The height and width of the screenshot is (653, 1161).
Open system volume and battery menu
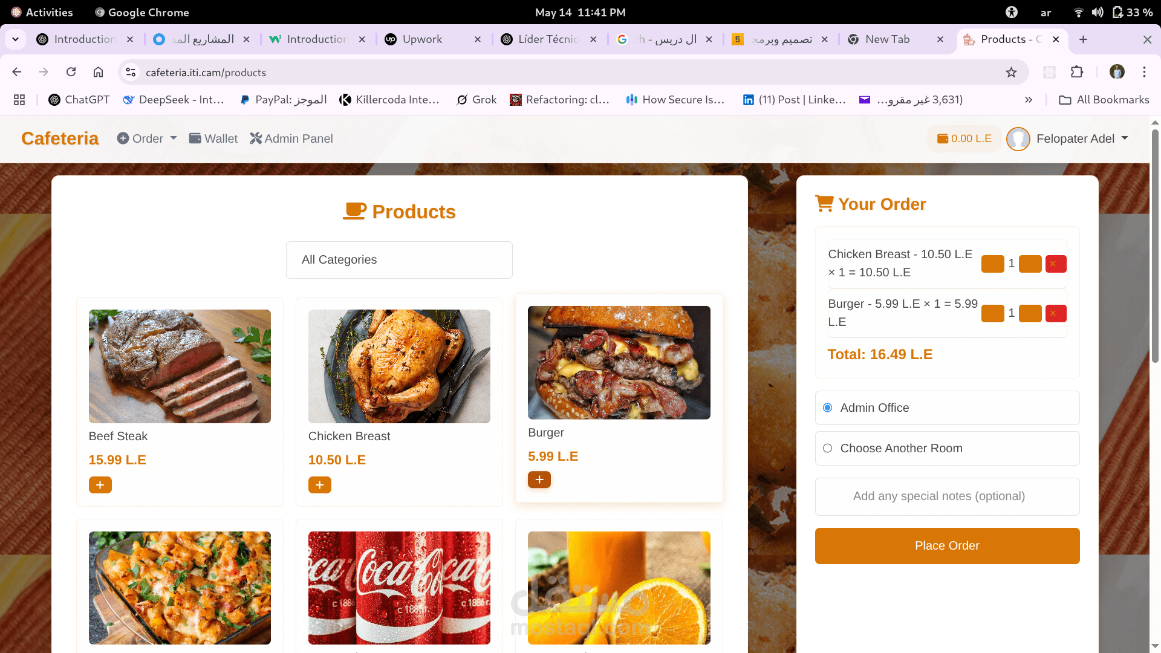coord(1113,12)
